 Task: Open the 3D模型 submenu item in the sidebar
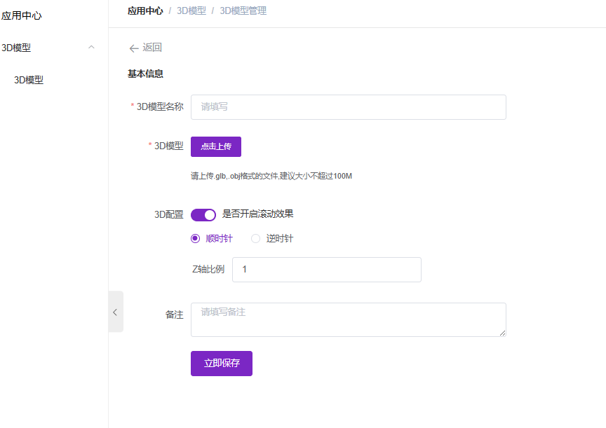coord(29,80)
